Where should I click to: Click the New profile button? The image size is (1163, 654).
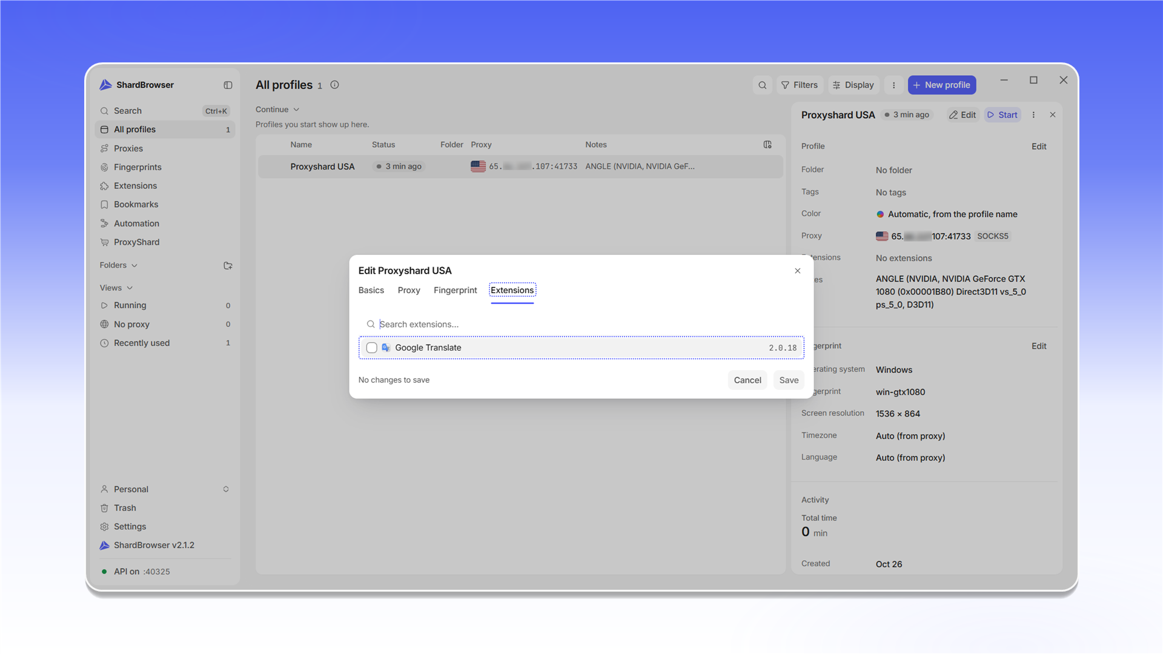pyautogui.click(x=942, y=85)
